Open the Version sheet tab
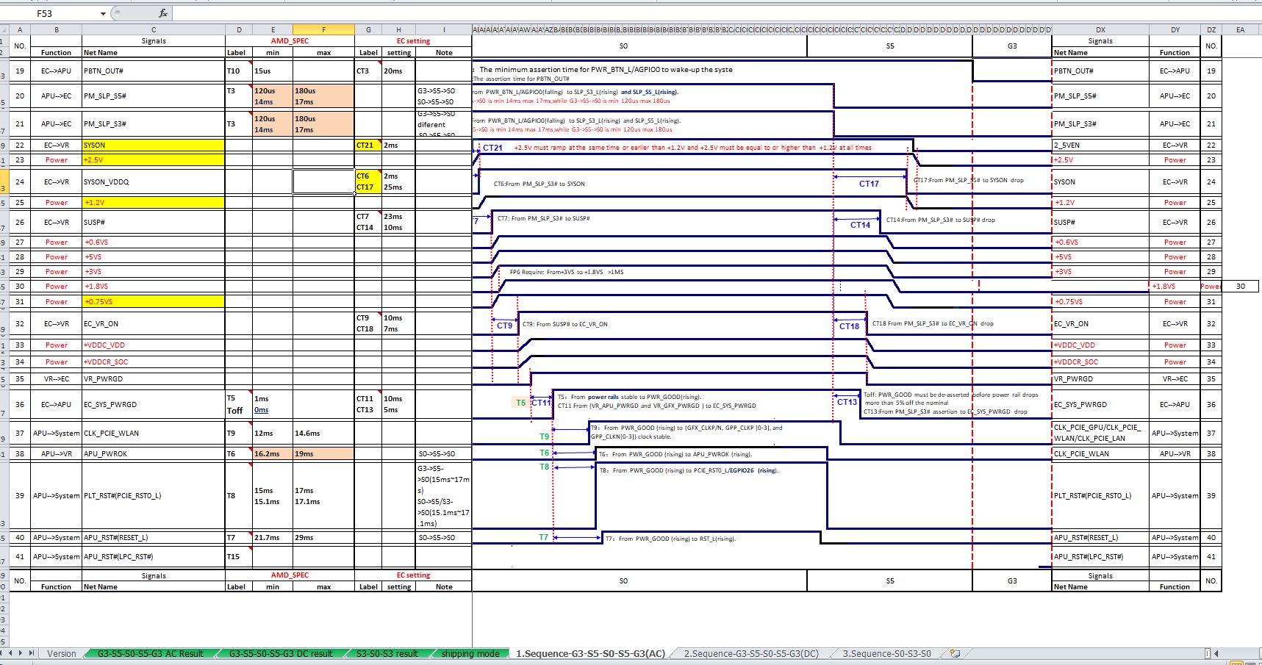Image resolution: width=1262 pixels, height=665 pixels. click(x=62, y=653)
